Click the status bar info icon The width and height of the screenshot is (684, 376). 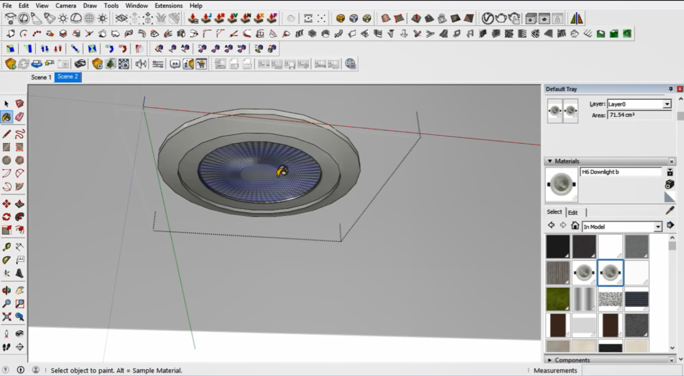(x=21, y=370)
